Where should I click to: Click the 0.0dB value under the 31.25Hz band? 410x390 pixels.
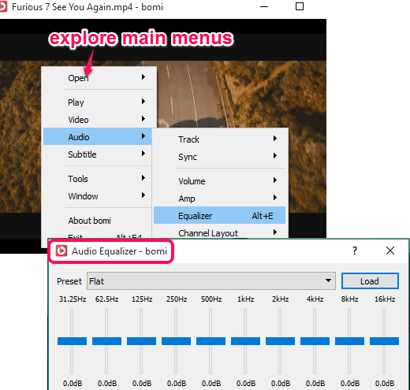pos(73,383)
